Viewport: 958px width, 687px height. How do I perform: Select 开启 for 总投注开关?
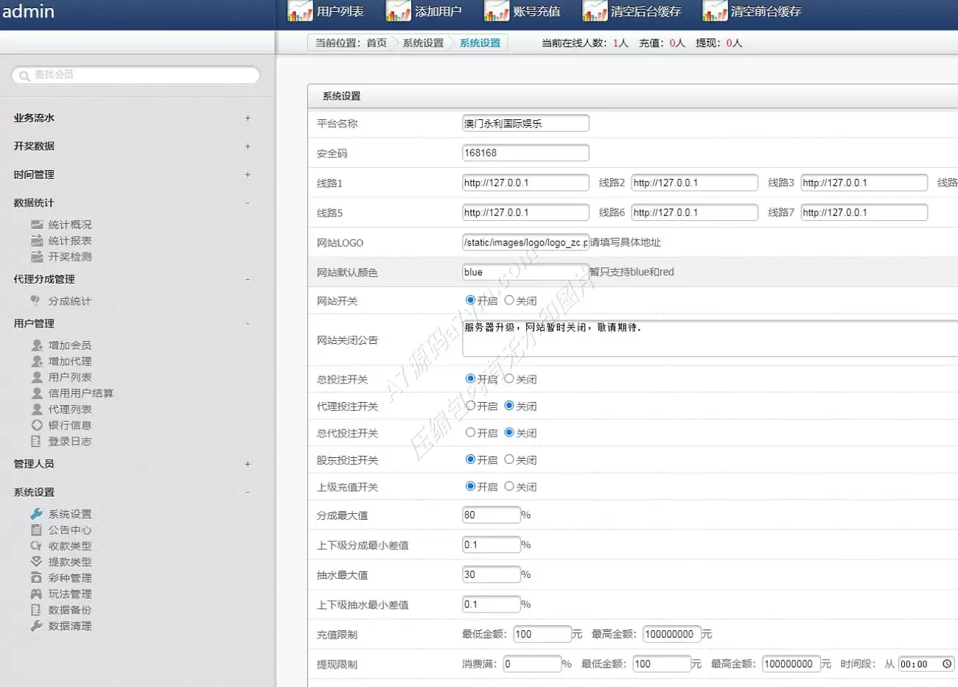click(x=470, y=378)
